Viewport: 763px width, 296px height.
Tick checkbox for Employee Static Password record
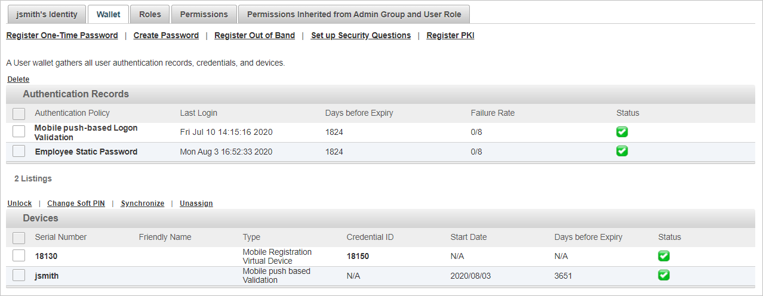19,151
